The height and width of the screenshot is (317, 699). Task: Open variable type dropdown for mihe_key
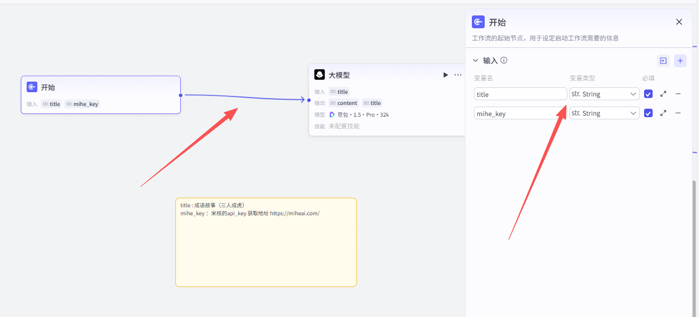(604, 113)
